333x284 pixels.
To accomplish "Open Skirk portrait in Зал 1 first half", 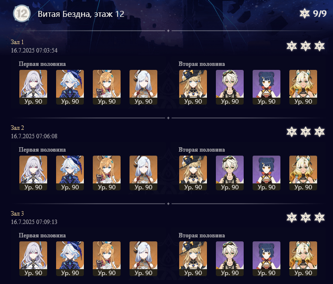I will 33,87.
